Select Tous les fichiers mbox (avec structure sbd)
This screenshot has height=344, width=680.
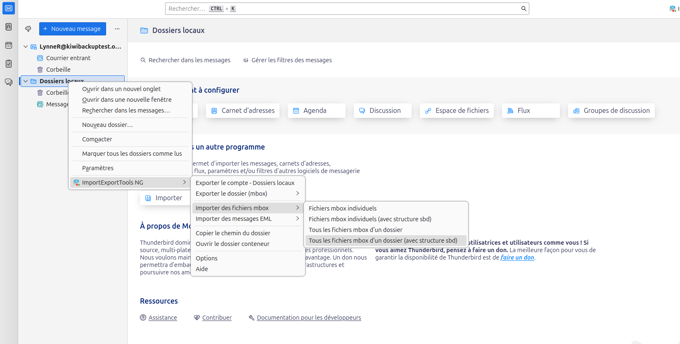pos(386,241)
